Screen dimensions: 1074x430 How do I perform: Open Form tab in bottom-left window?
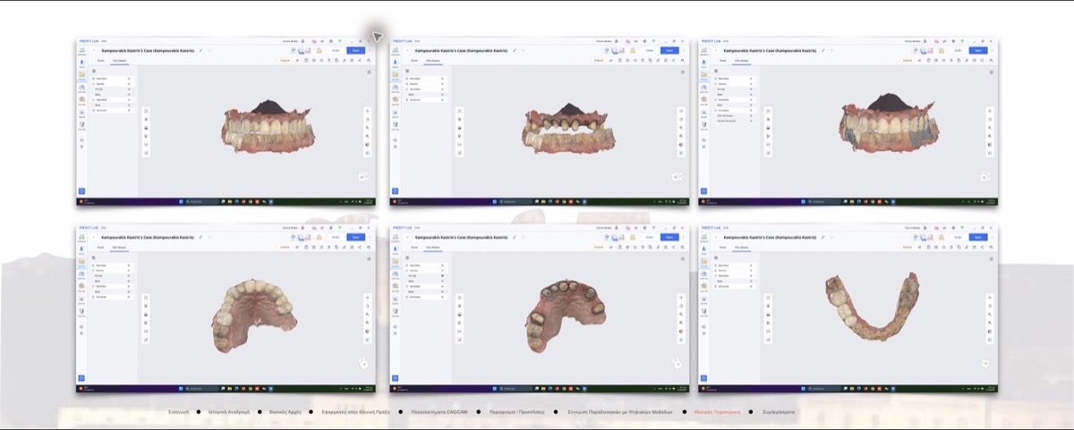100,248
